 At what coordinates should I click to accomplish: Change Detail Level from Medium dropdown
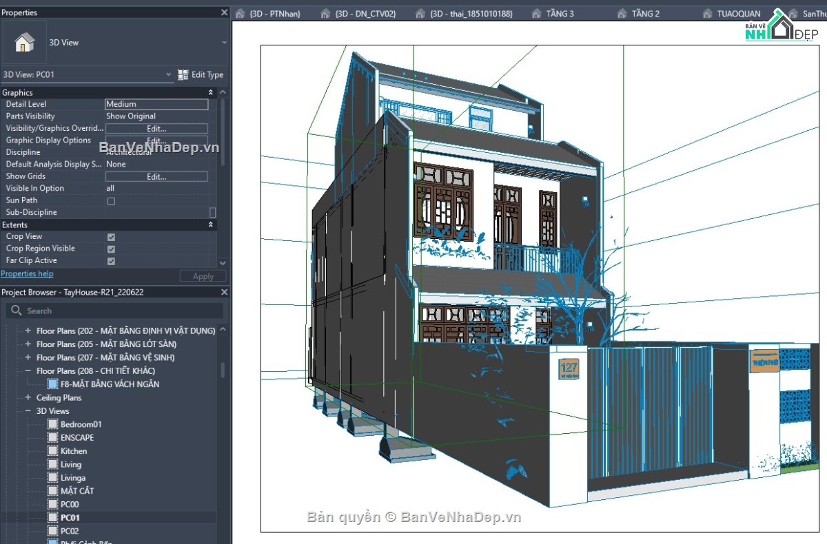coord(156,104)
